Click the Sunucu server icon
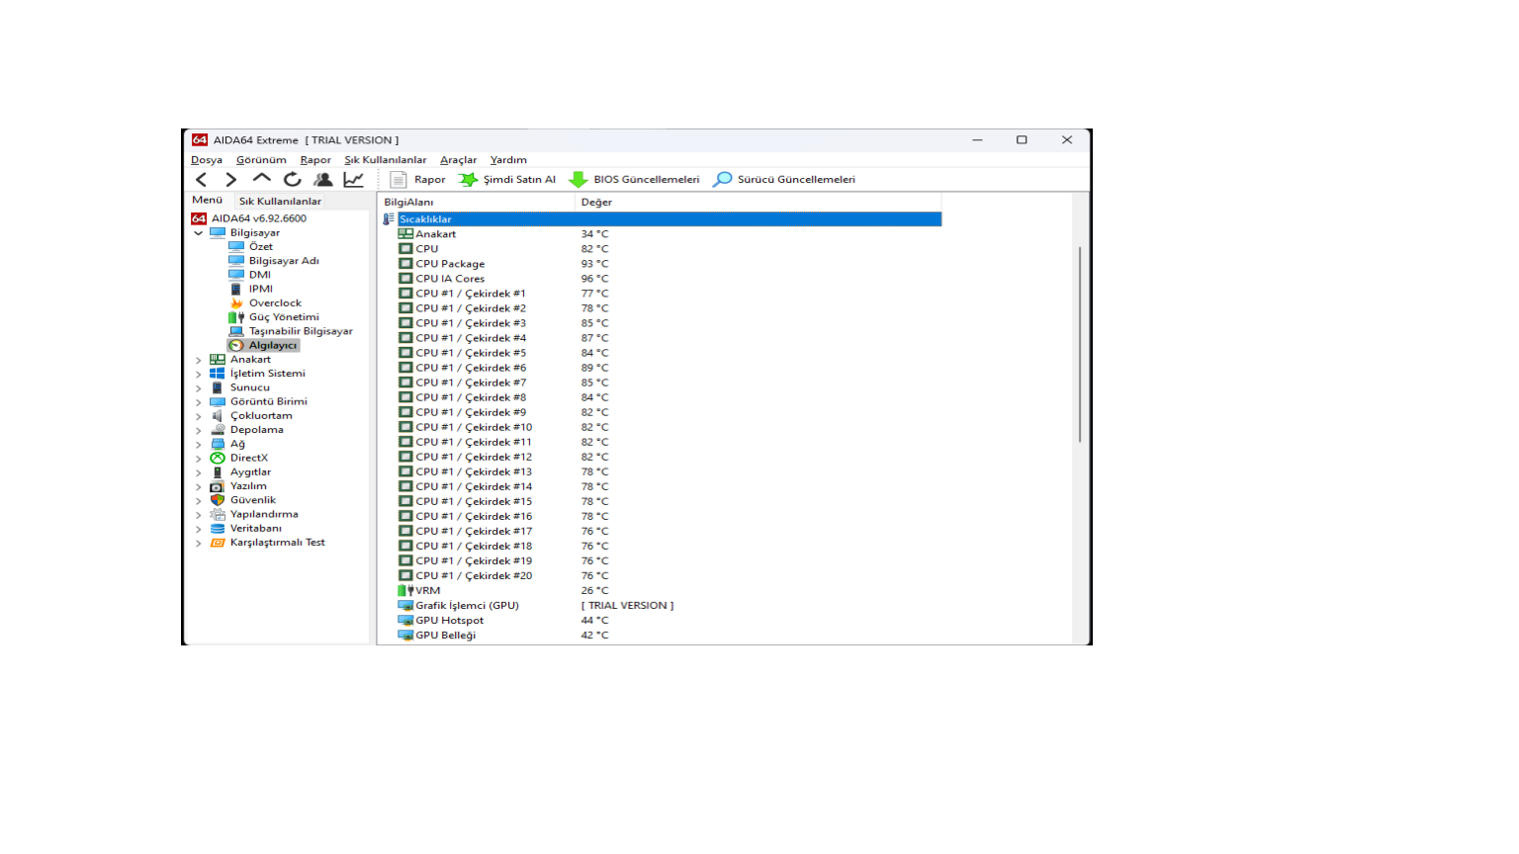1519x854 pixels. [x=218, y=388]
